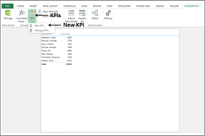This screenshot has height=136, width=205.
Task: Switch to the PAGE LAYOUT tab
Action: pos(50,6)
